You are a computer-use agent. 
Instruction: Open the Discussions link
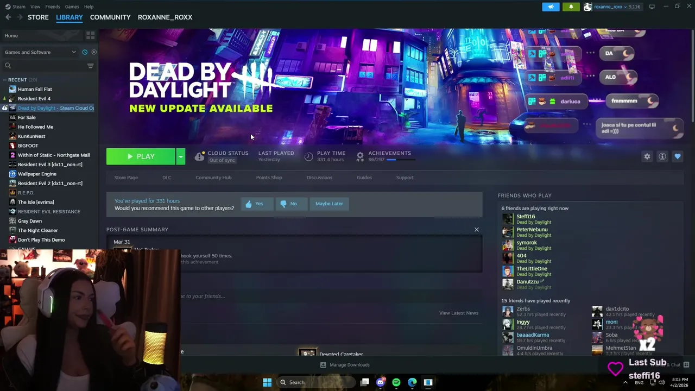(319, 178)
